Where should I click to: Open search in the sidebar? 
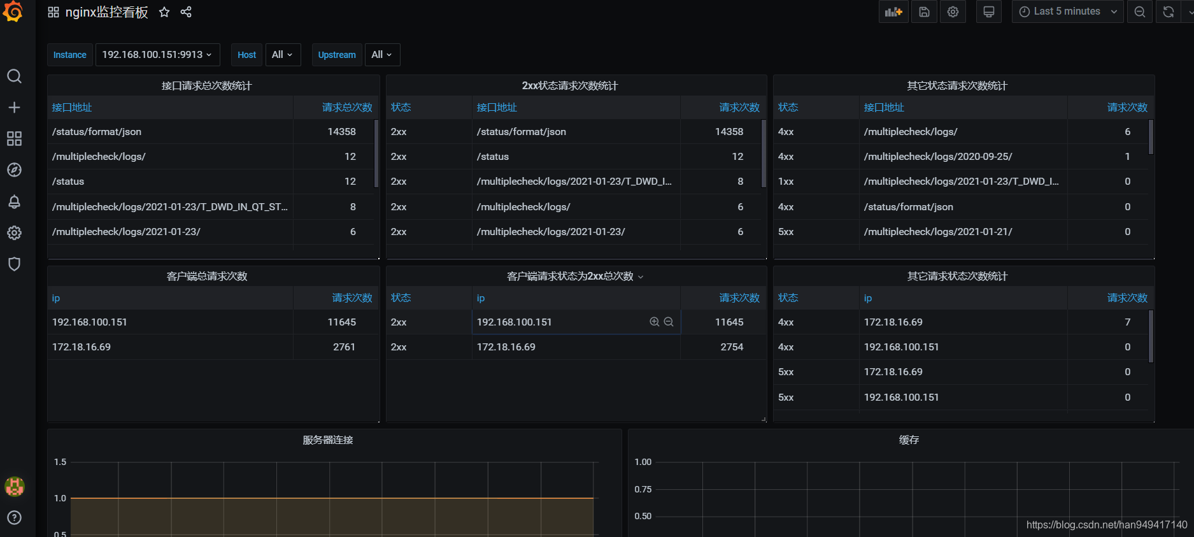(14, 76)
